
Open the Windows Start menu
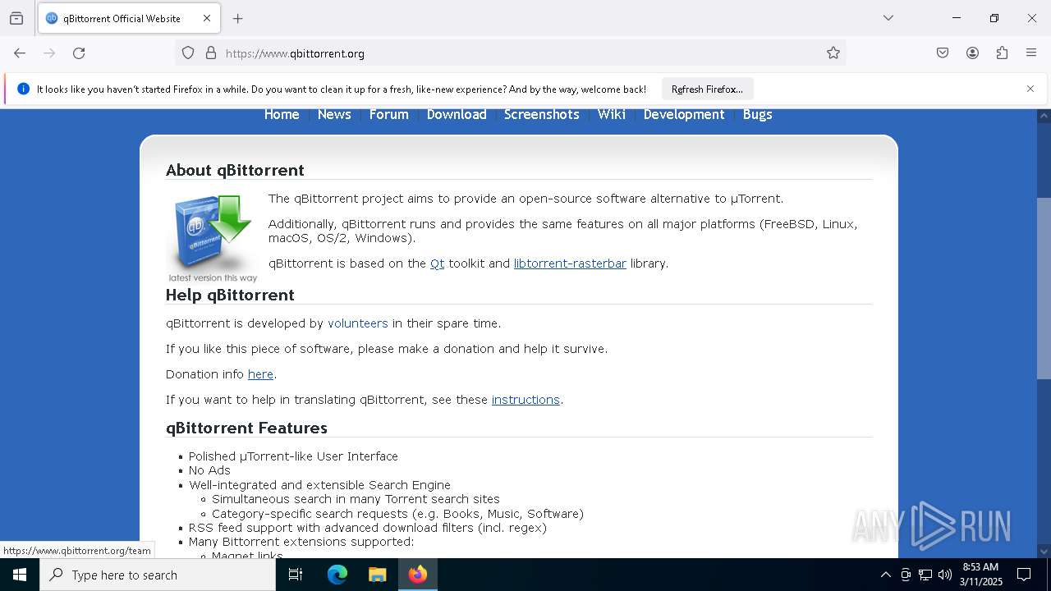(x=20, y=575)
